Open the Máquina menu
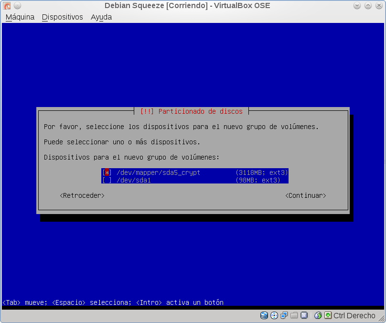 [x=20, y=17]
